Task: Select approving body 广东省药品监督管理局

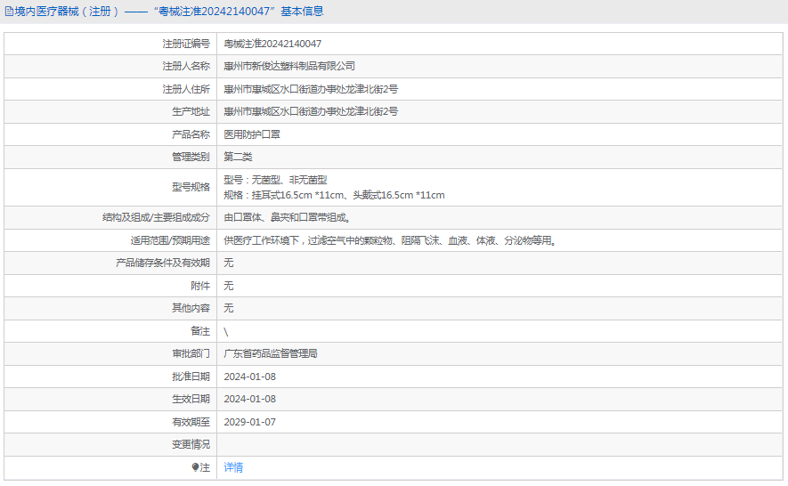Action: (271, 354)
